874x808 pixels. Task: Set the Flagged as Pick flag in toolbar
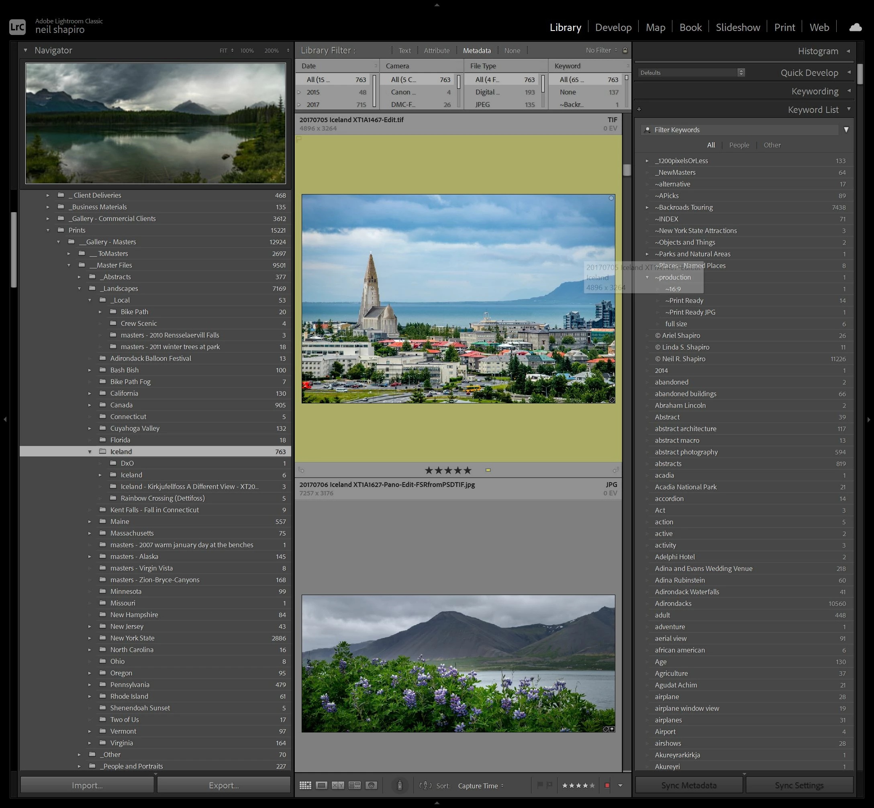click(x=540, y=785)
